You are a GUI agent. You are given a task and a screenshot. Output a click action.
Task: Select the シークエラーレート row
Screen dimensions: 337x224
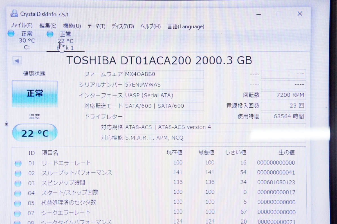click(159, 212)
